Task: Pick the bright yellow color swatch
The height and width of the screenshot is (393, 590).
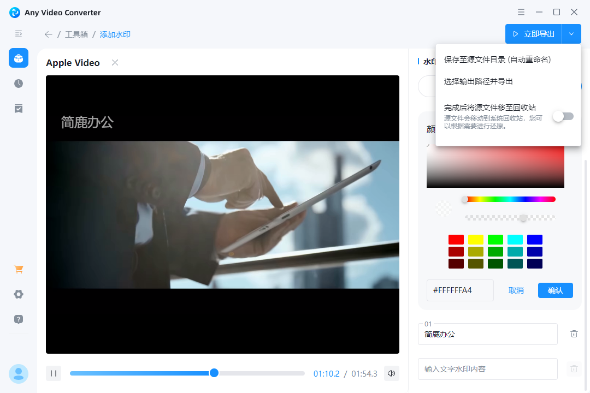Action: click(x=476, y=240)
